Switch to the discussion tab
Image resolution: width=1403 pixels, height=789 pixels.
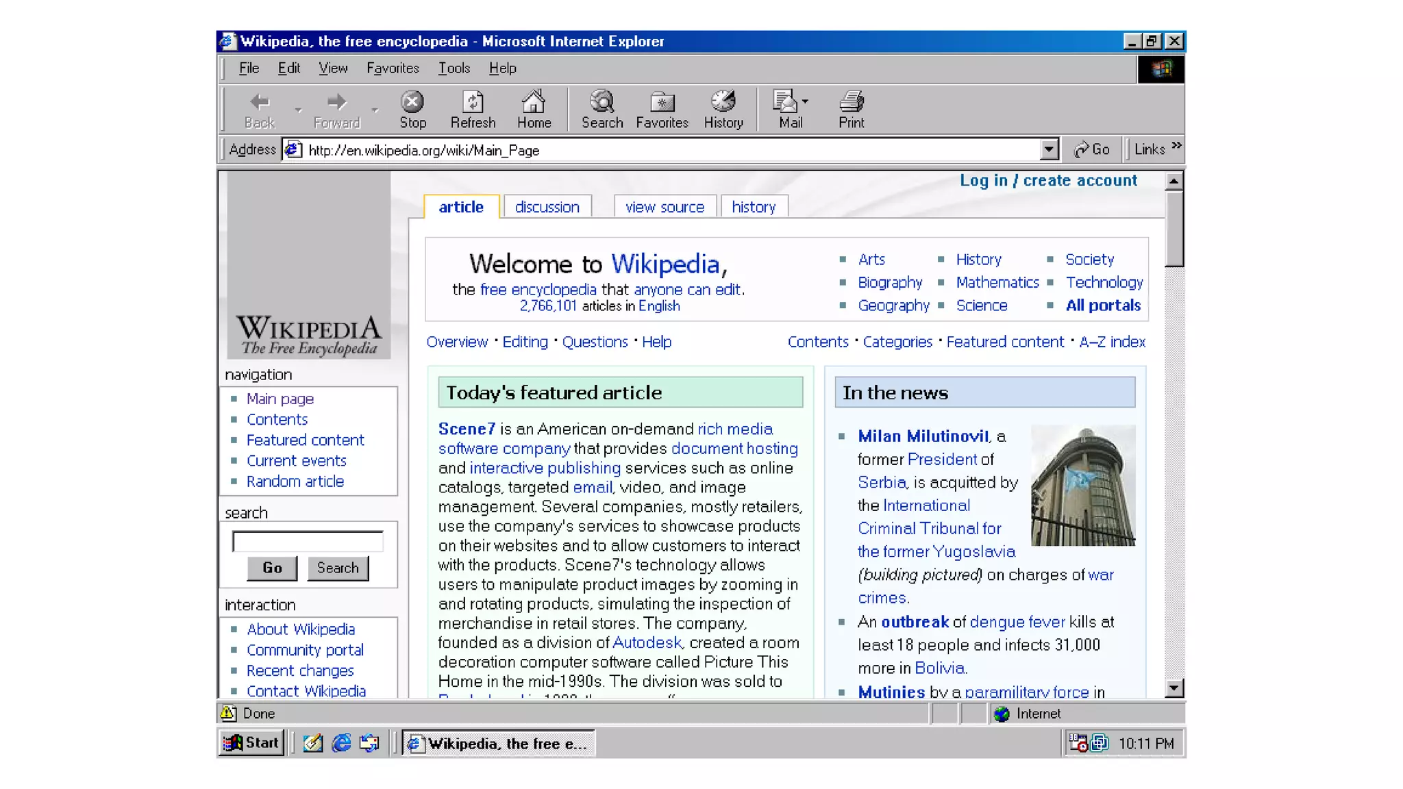tap(547, 207)
